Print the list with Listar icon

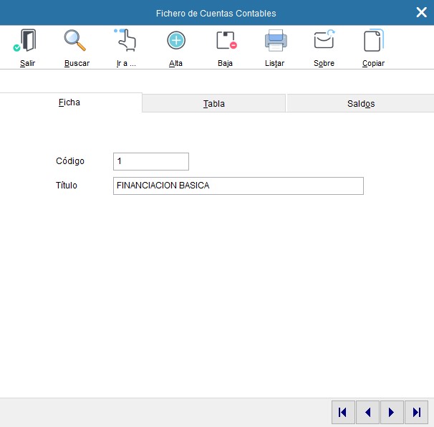(x=275, y=42)
